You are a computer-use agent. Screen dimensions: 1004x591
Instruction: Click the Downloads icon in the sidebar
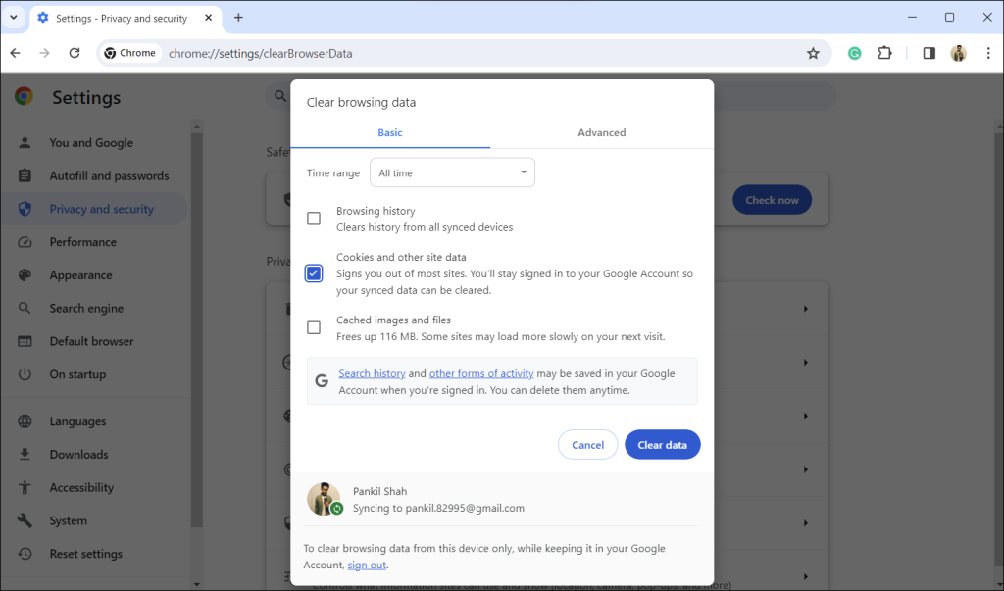(23, 454)
